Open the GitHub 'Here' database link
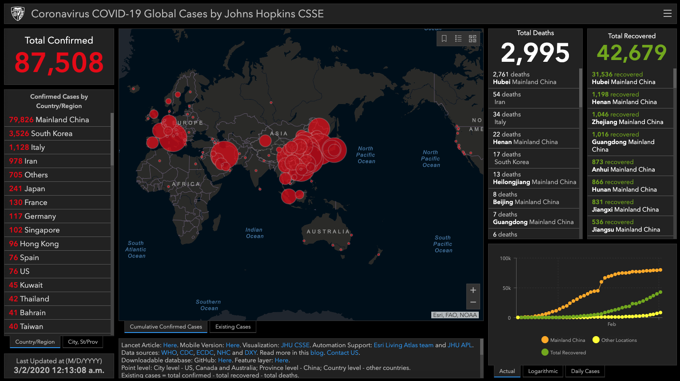This screenshot has width=680, height=381. [x=225, y=360]
